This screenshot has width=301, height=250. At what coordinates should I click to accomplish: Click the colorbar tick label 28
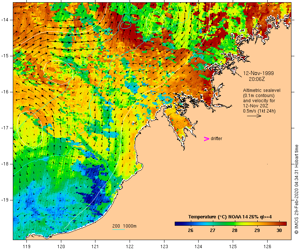(235, 231)
